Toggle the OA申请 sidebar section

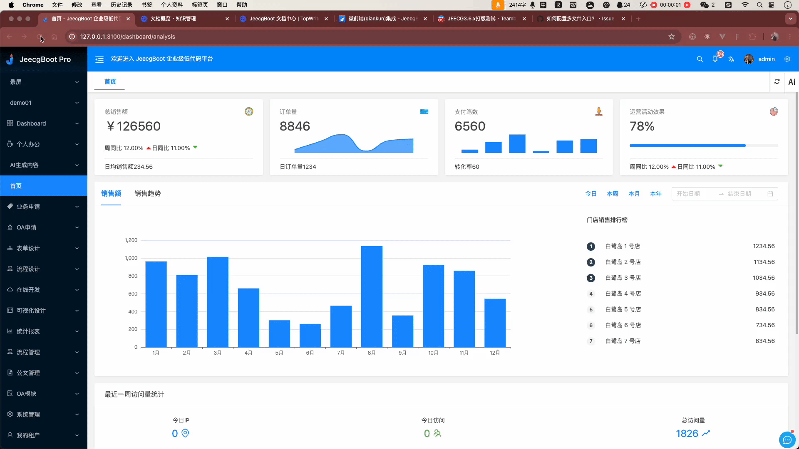43,227
